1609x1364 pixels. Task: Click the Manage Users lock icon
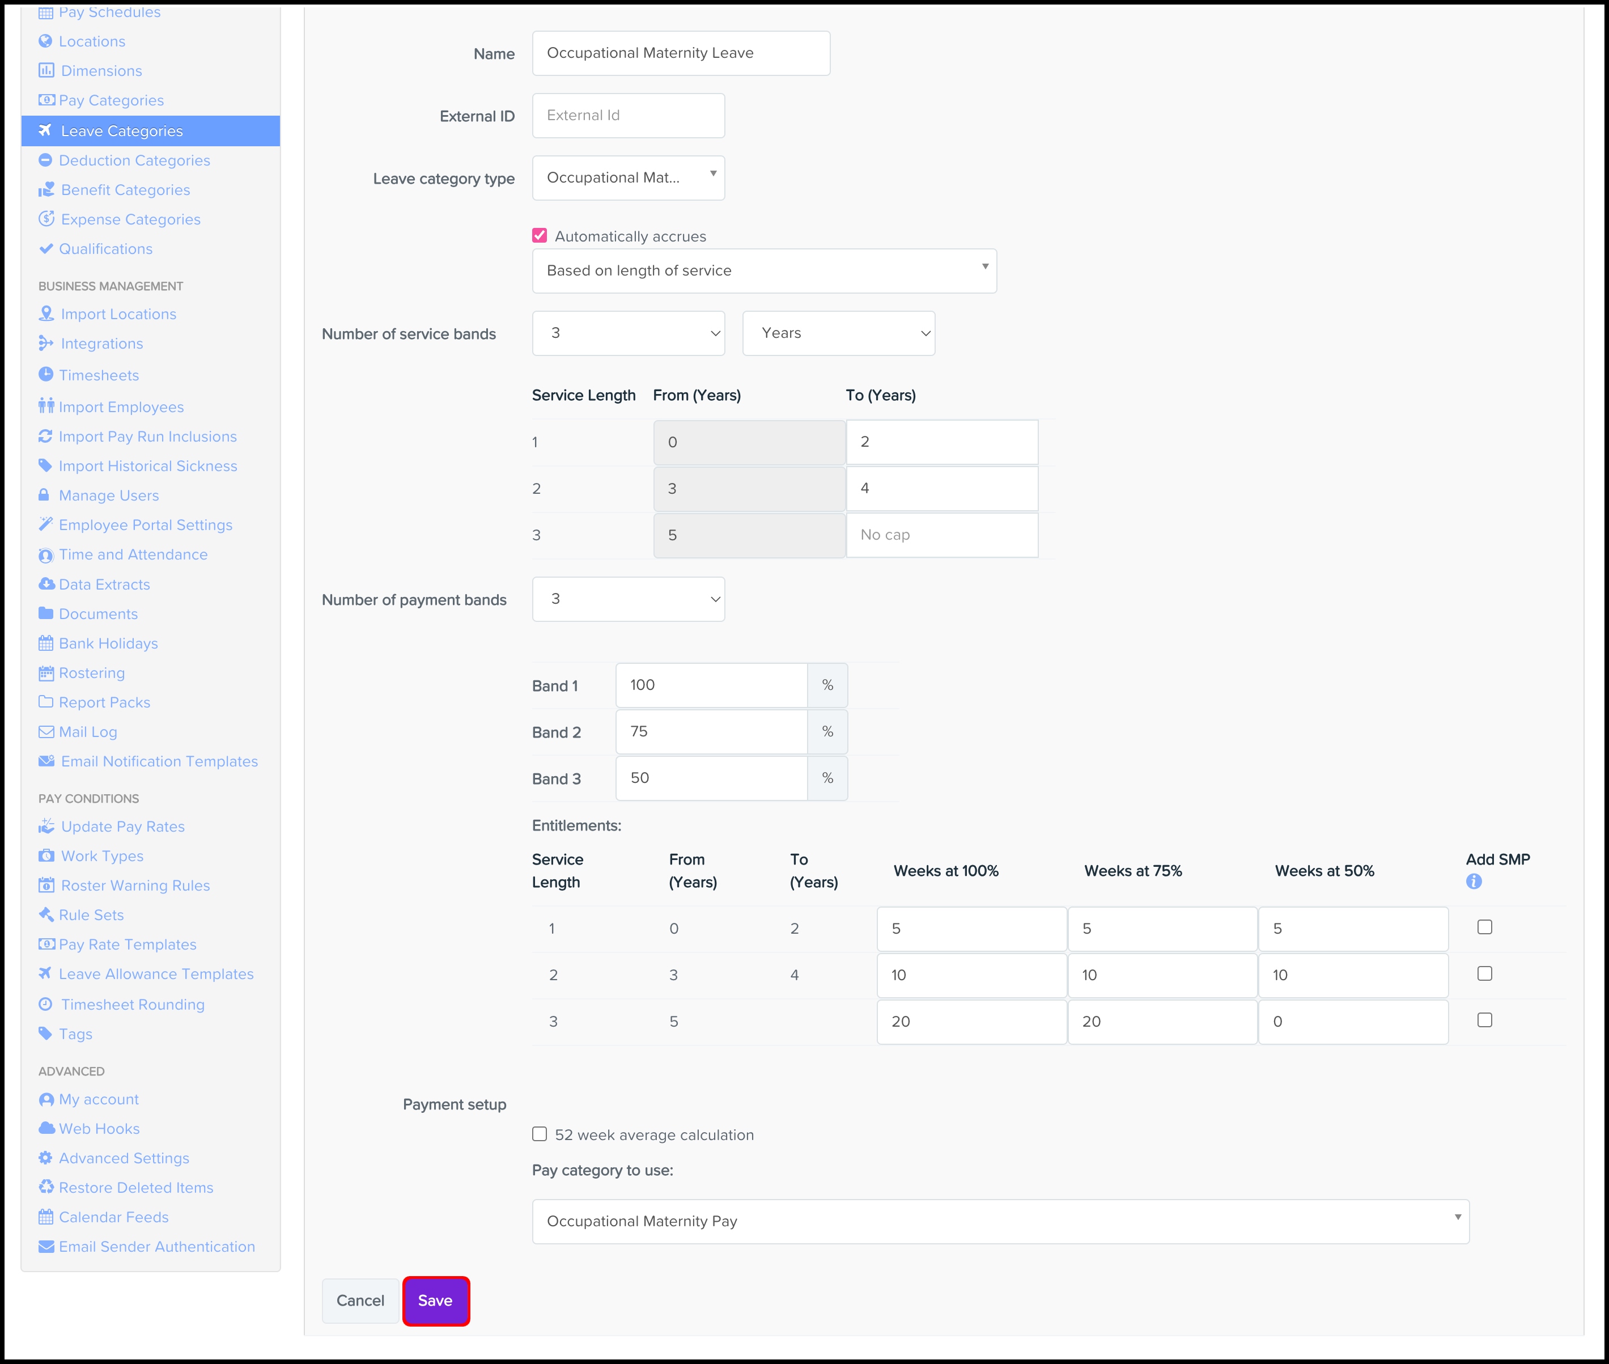44,495
